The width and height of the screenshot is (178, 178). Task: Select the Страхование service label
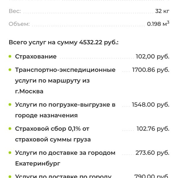36,56
